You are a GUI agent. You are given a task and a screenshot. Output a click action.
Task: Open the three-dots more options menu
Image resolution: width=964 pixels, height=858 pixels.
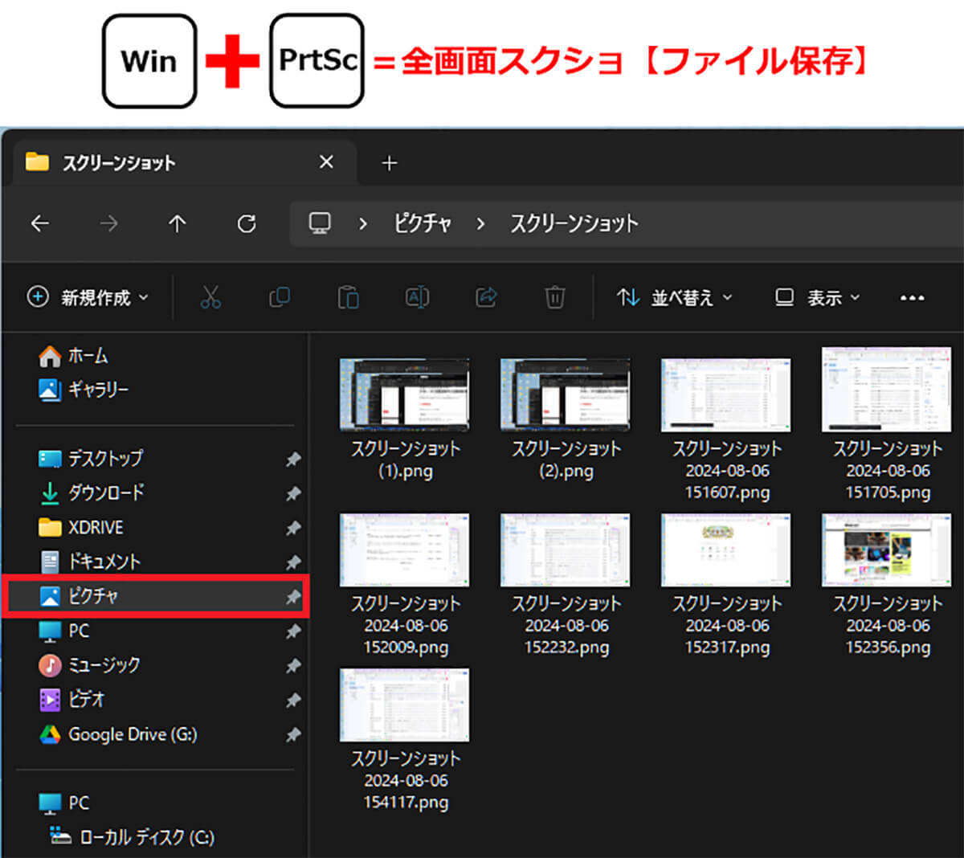[912, 298]
